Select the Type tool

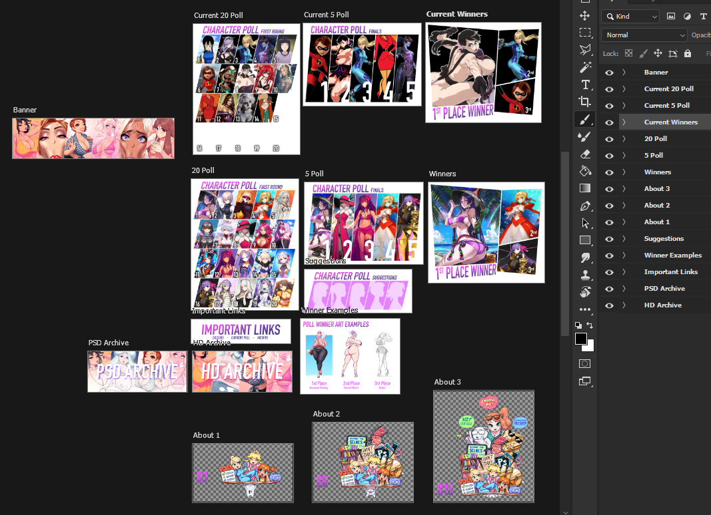point(585,85)
